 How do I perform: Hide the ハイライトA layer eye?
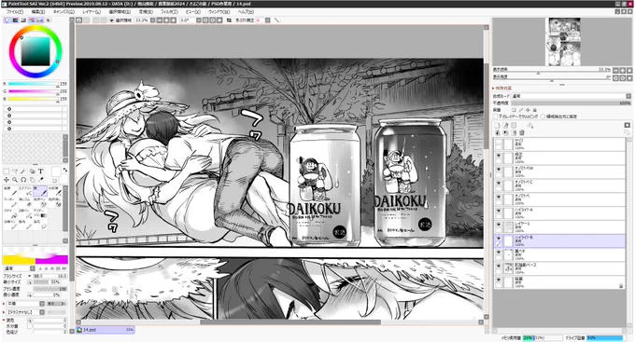tap(499, 211)
